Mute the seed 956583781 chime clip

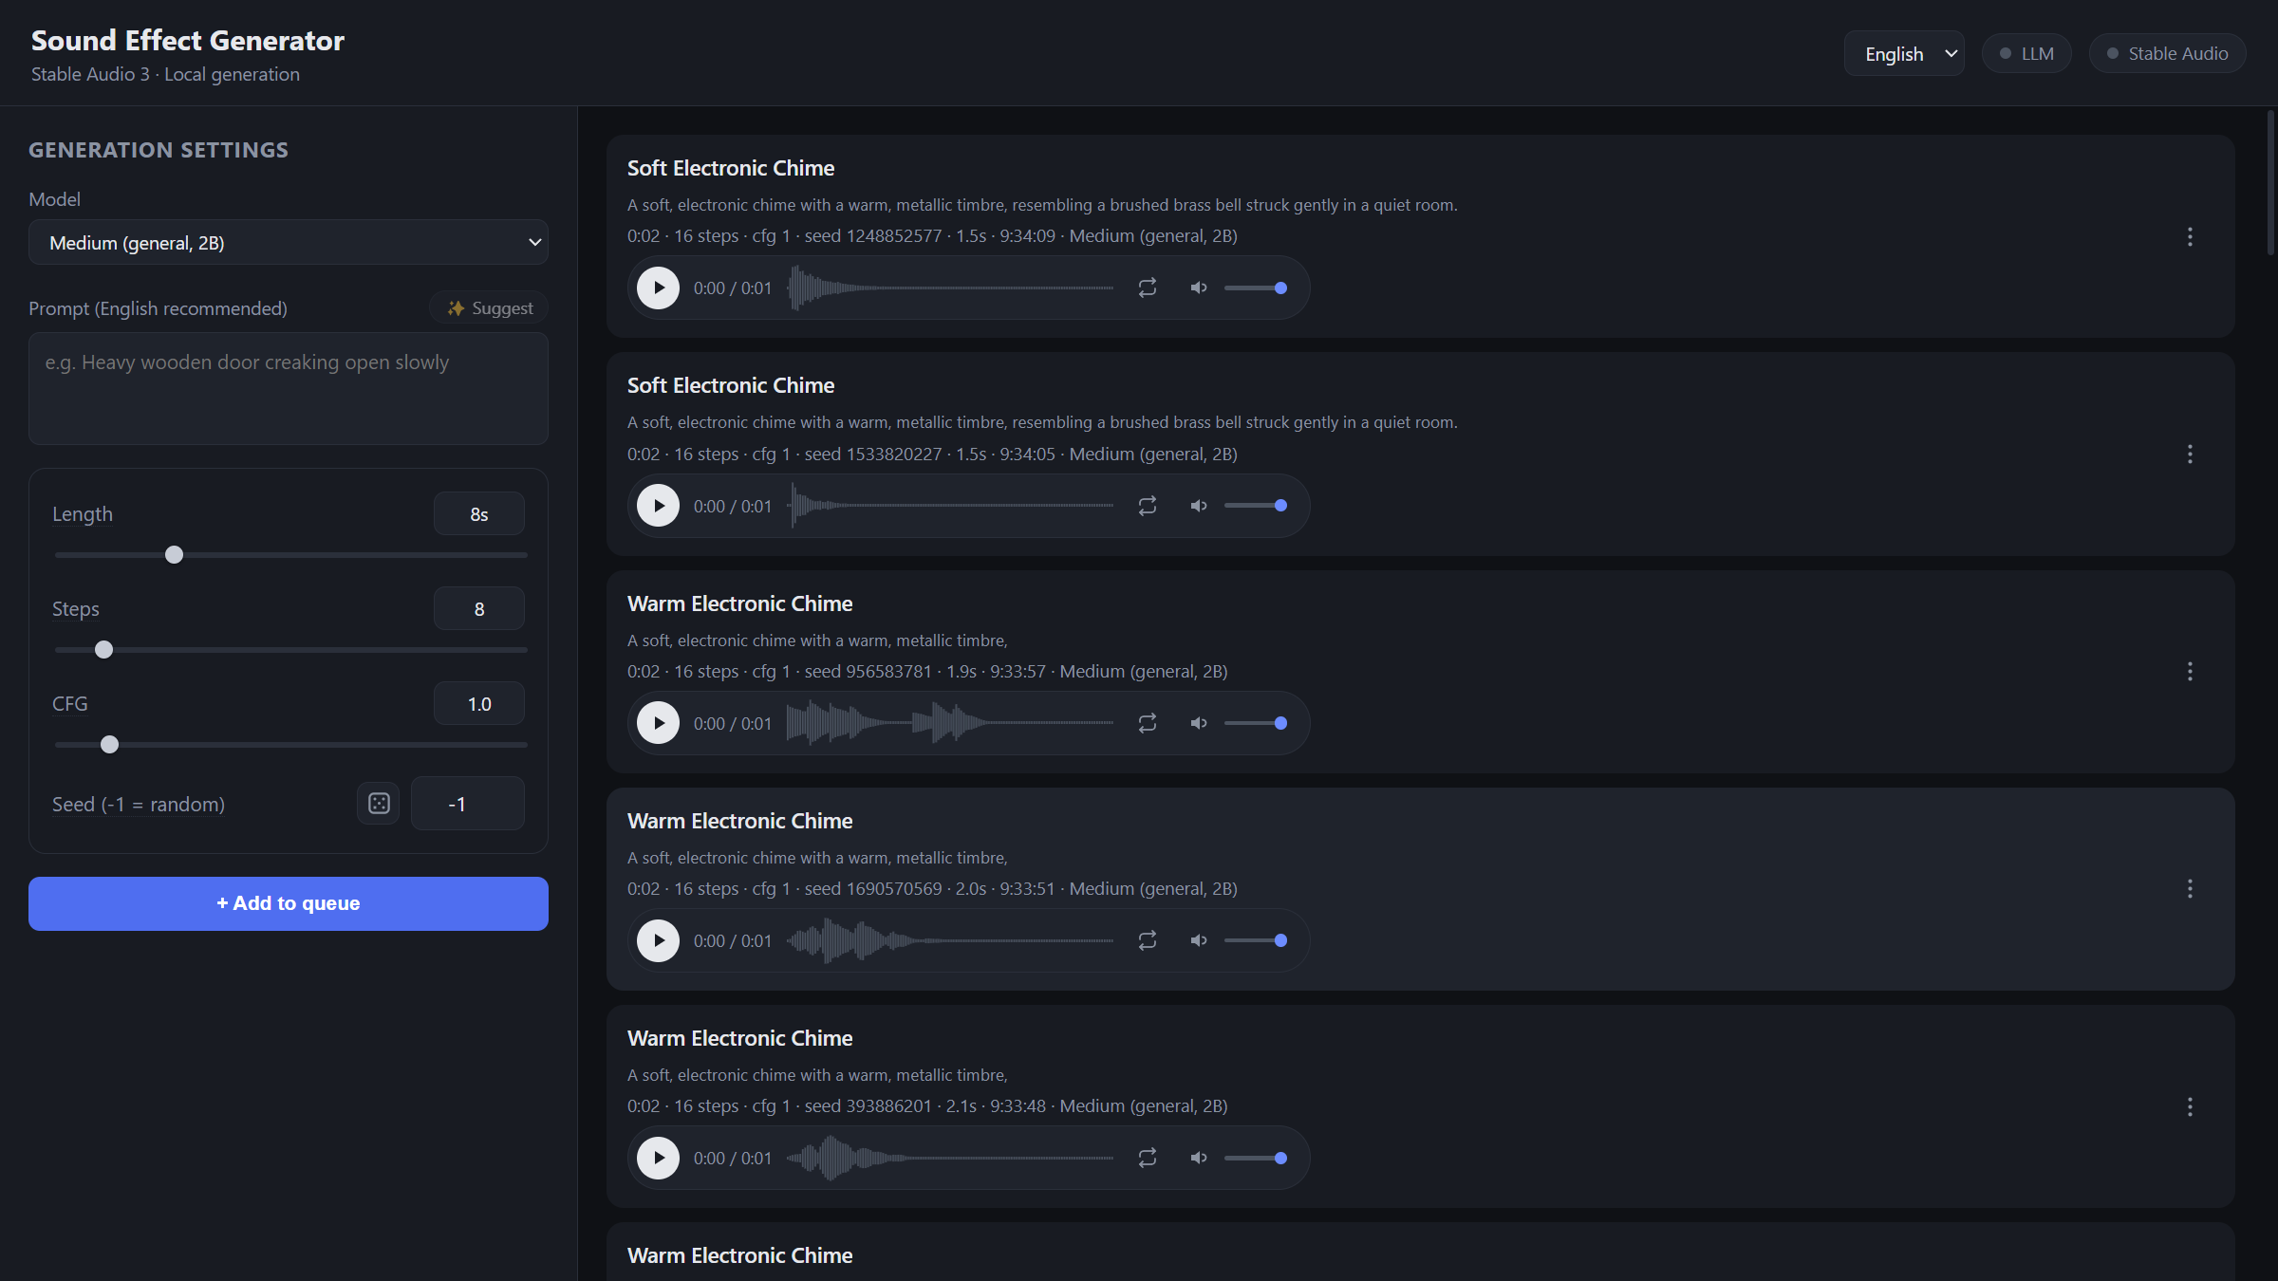(x=1199, y=723)
